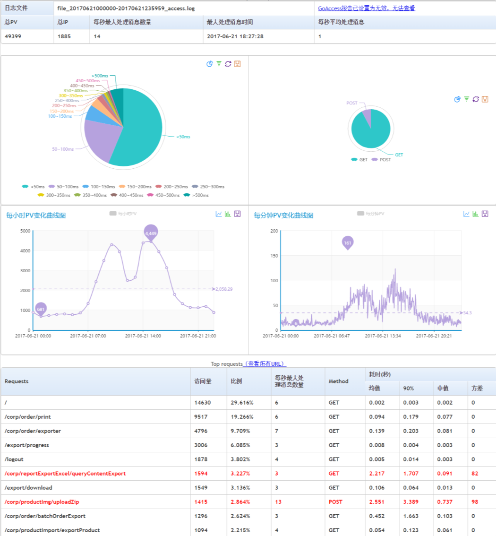Toggle the 每分钟PV series legend
Viewport: 496px width, 536px height.
371,214
